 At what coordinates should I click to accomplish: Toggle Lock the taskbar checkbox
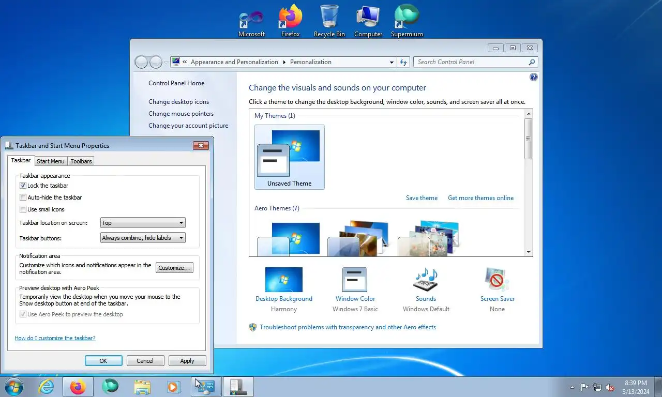pos(23,186)
